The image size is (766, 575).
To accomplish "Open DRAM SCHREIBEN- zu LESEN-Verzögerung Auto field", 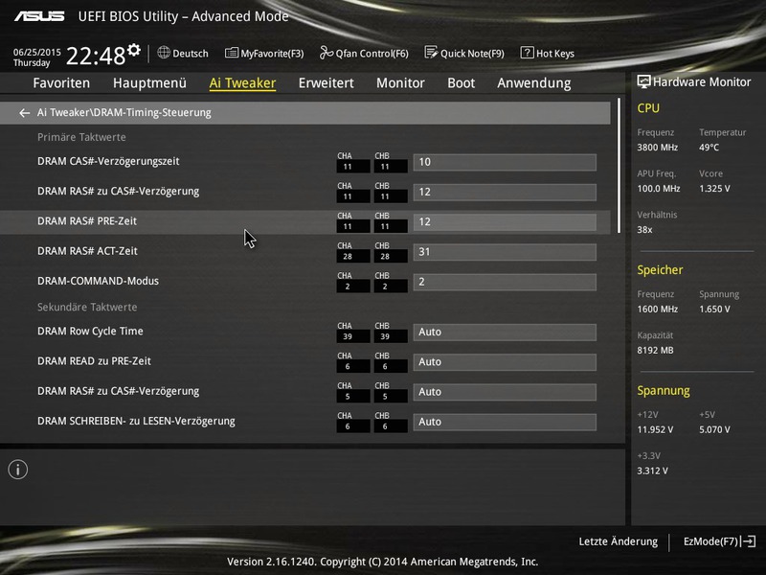I will coord(505,422).
